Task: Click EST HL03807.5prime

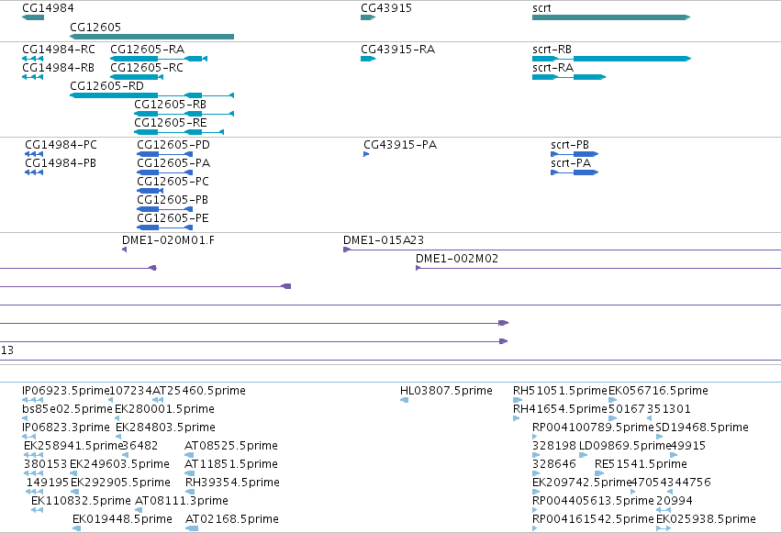Action: 405,400
